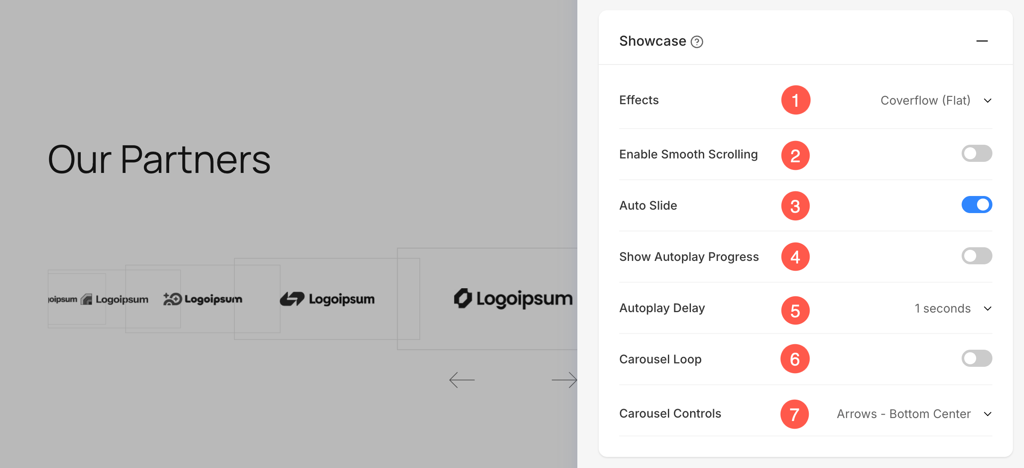Collapse the Showcase panel with minus icon
The height and width of the screenshot is (468, 1024).
982,41
